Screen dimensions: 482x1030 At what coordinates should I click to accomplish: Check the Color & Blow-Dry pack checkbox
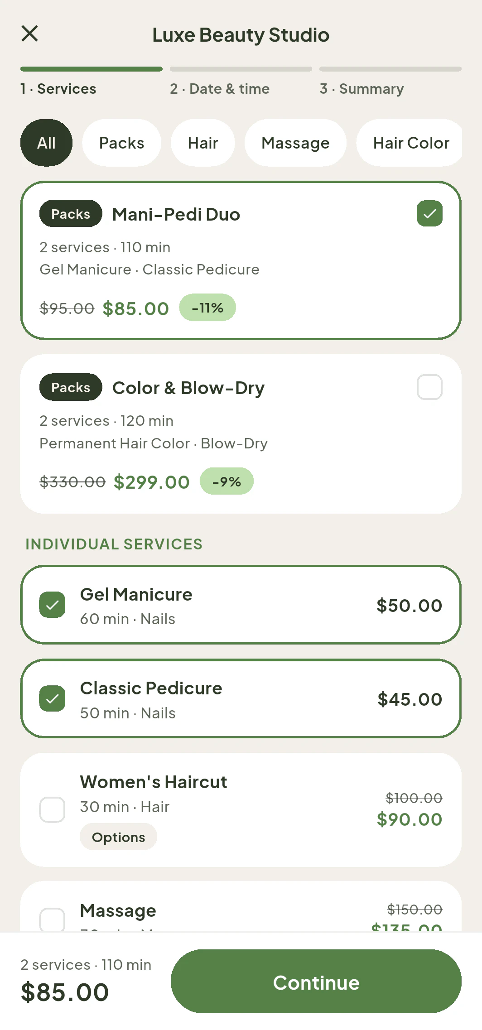tap(429, 387)
